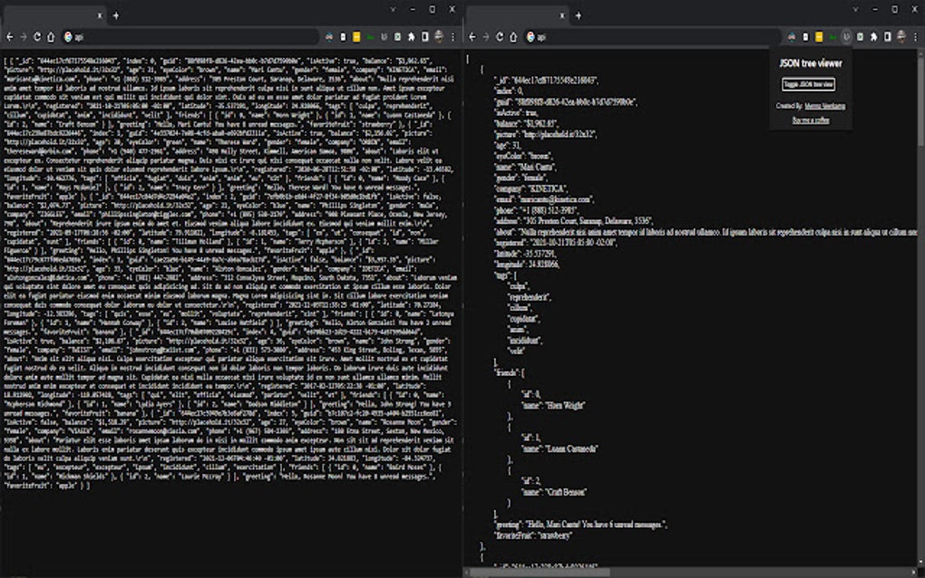Click the green arrow extension icon
Image resolution: width=925 pixels, height=578 pixels.
[832, 38]
